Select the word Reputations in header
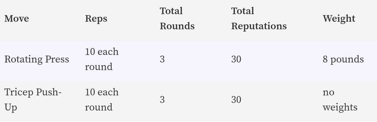377x122 pixels. (259, 27)
